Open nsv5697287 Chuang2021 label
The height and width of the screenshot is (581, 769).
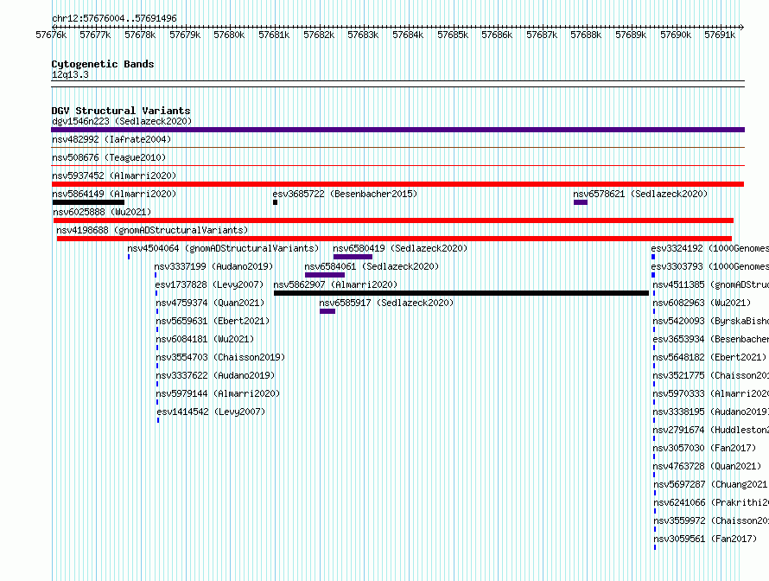pyautogui.click(x=711, y=484)
